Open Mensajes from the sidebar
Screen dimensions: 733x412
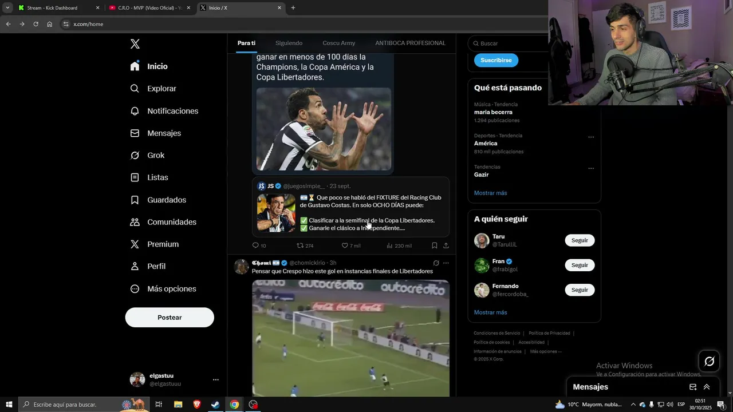(x=155, y=133)
